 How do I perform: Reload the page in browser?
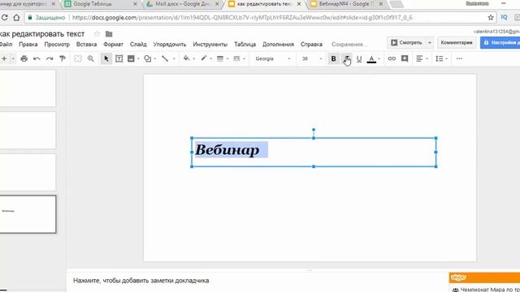click(x=4, y=18)
